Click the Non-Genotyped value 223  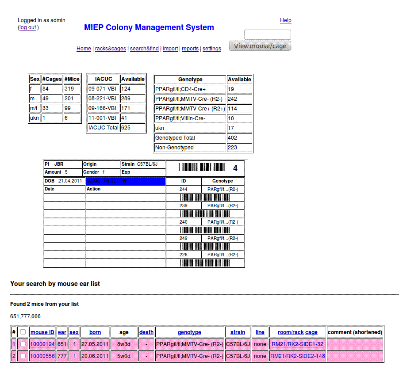pos(239,148)
